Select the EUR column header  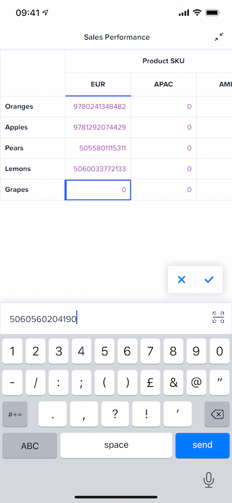(x=98, y=84)
